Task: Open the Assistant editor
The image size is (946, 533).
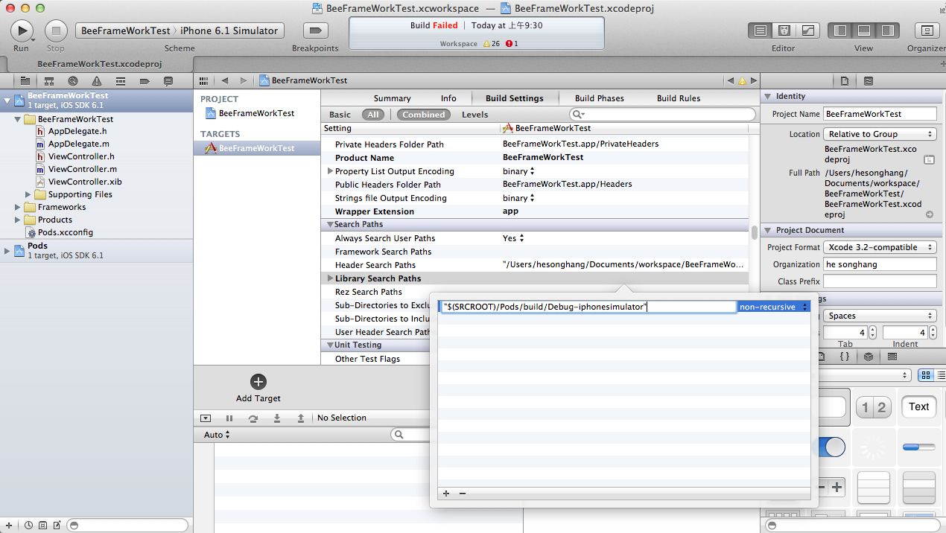Action: 784,31
